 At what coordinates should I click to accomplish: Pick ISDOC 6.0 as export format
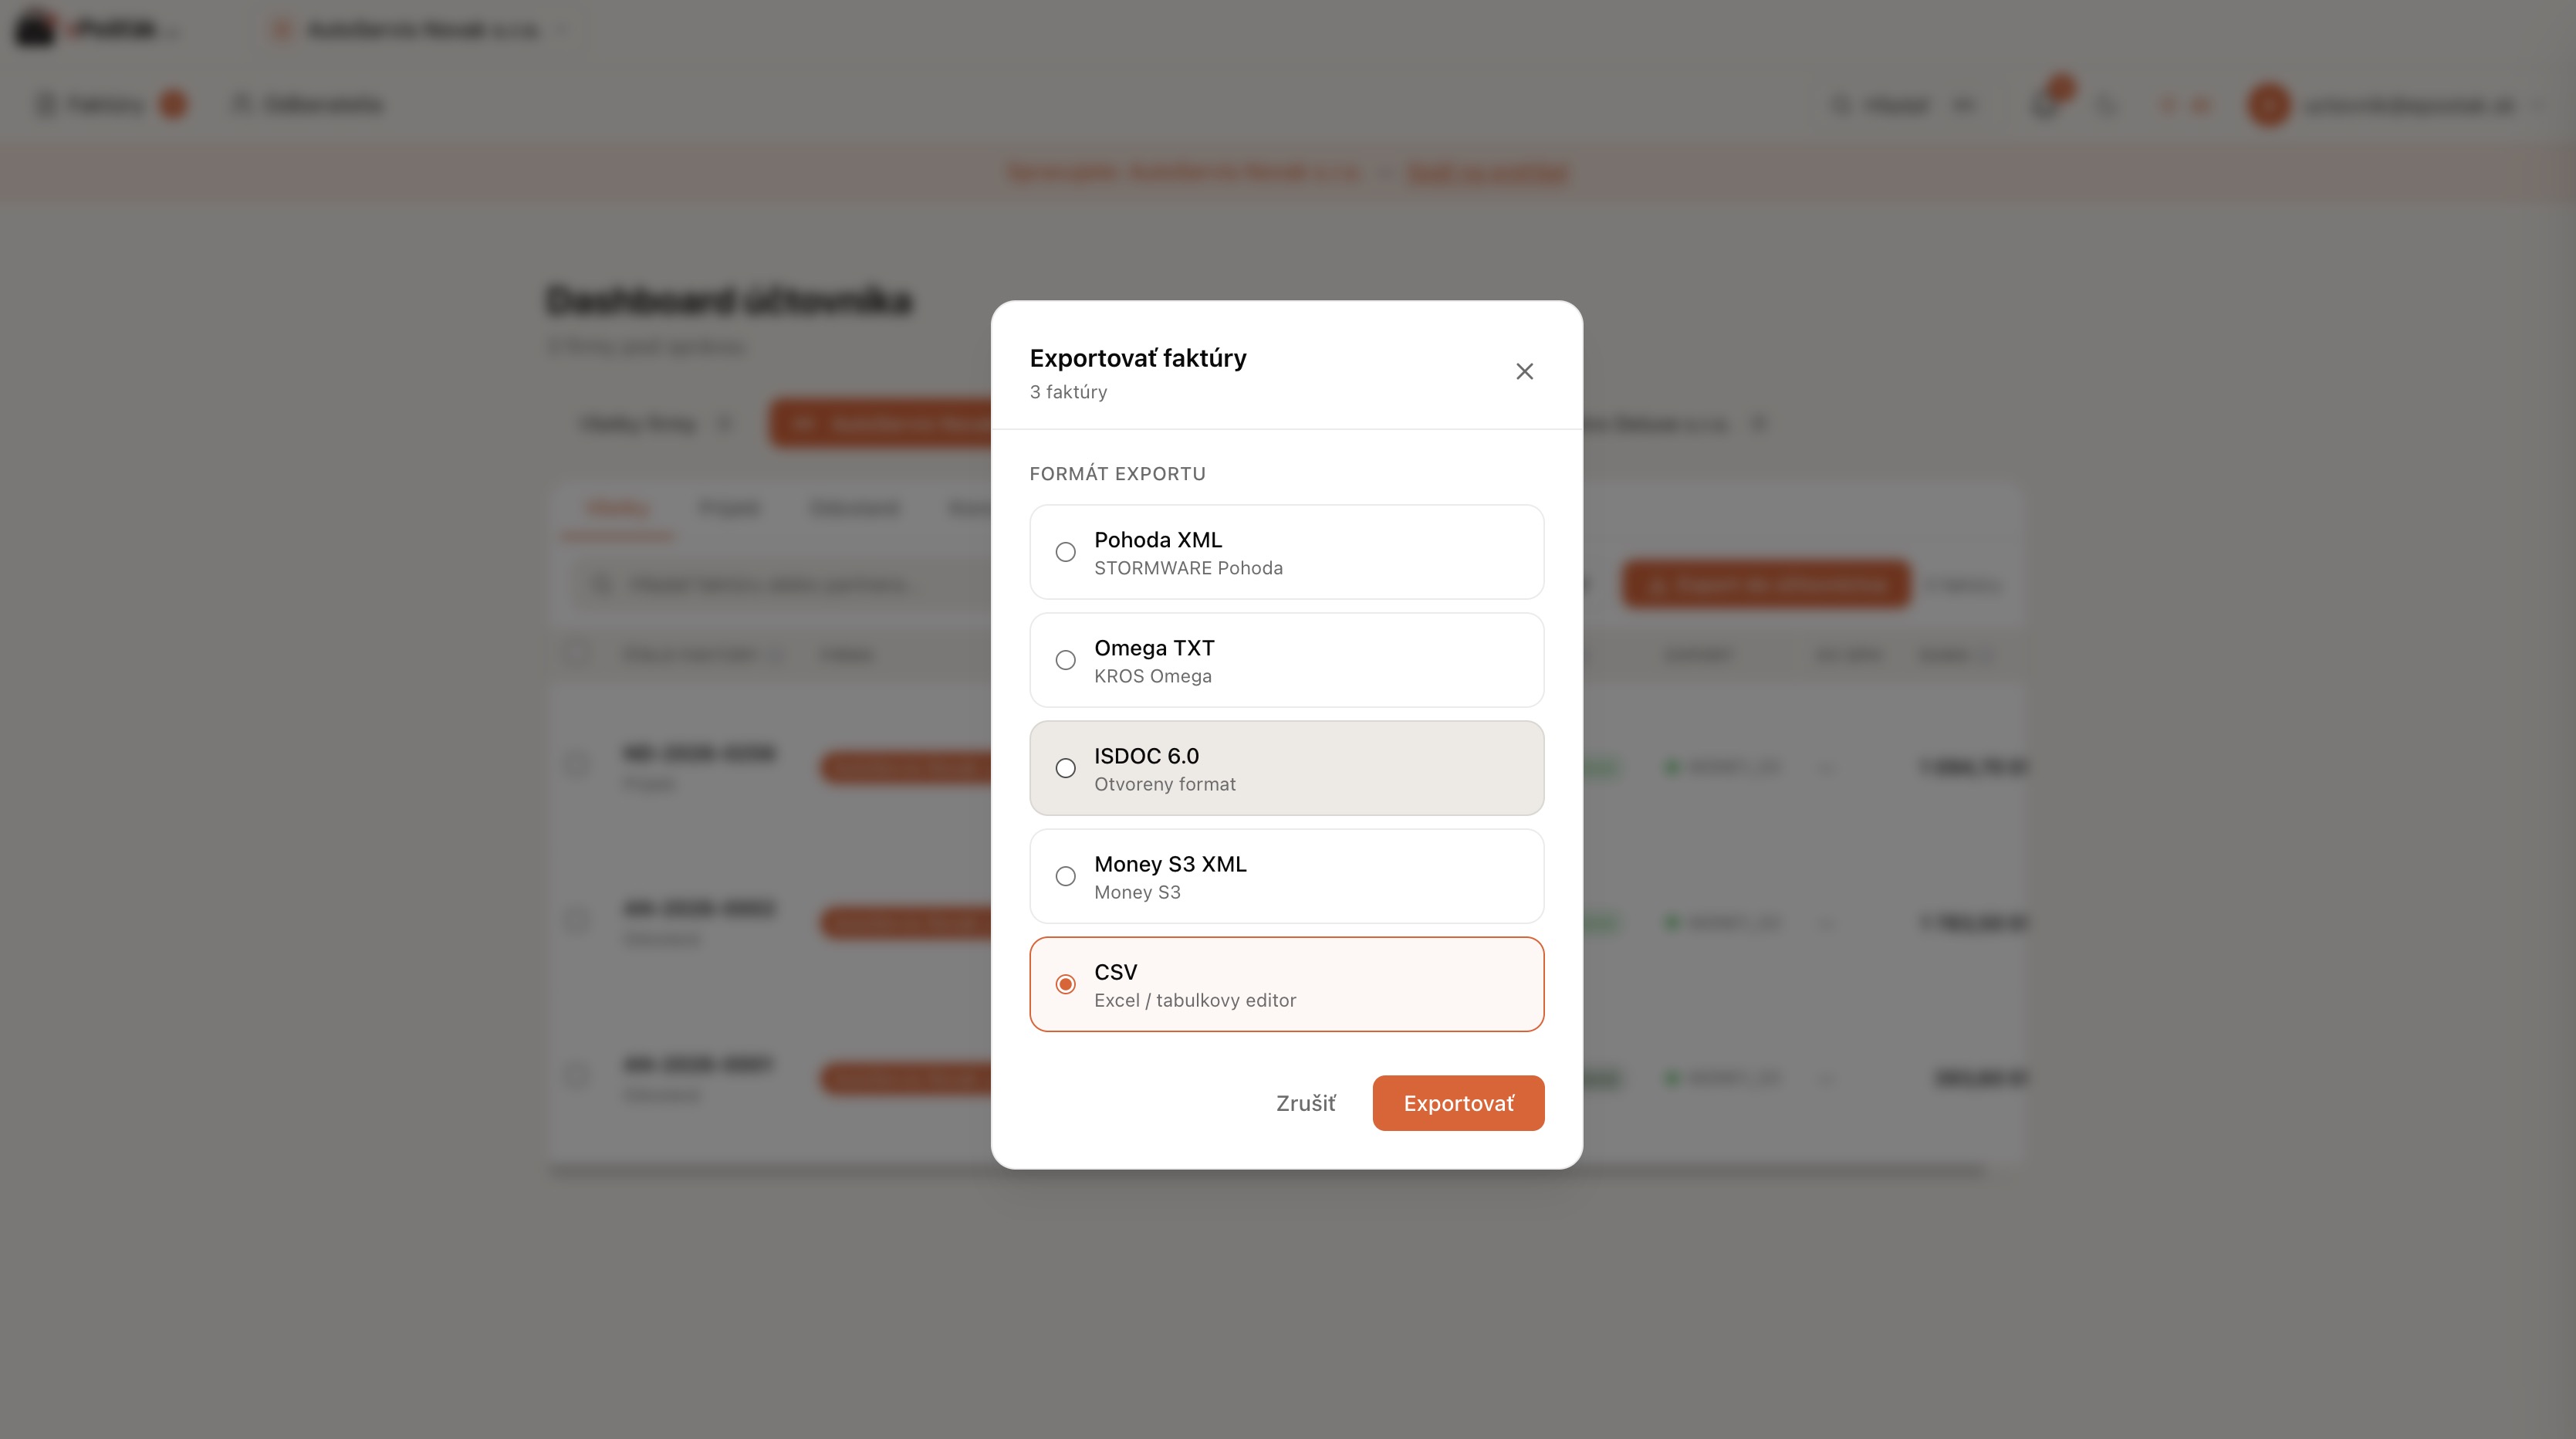[x=1066, y=769]
